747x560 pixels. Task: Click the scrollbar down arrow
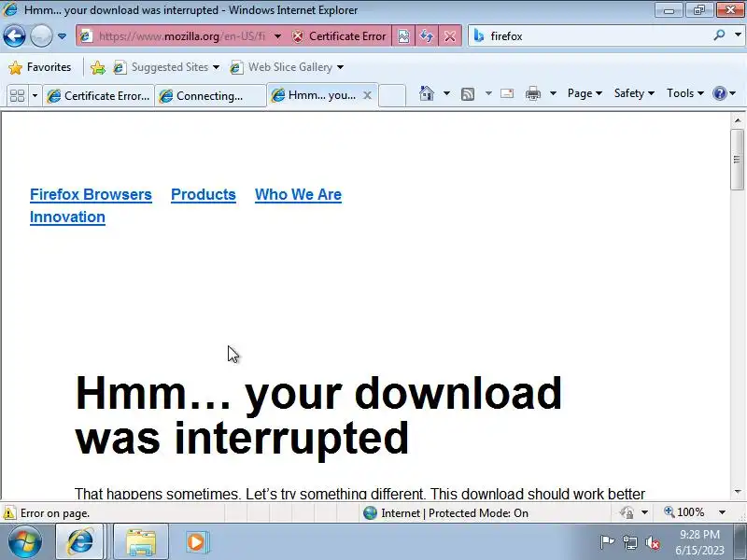click(x=738, y=492)
